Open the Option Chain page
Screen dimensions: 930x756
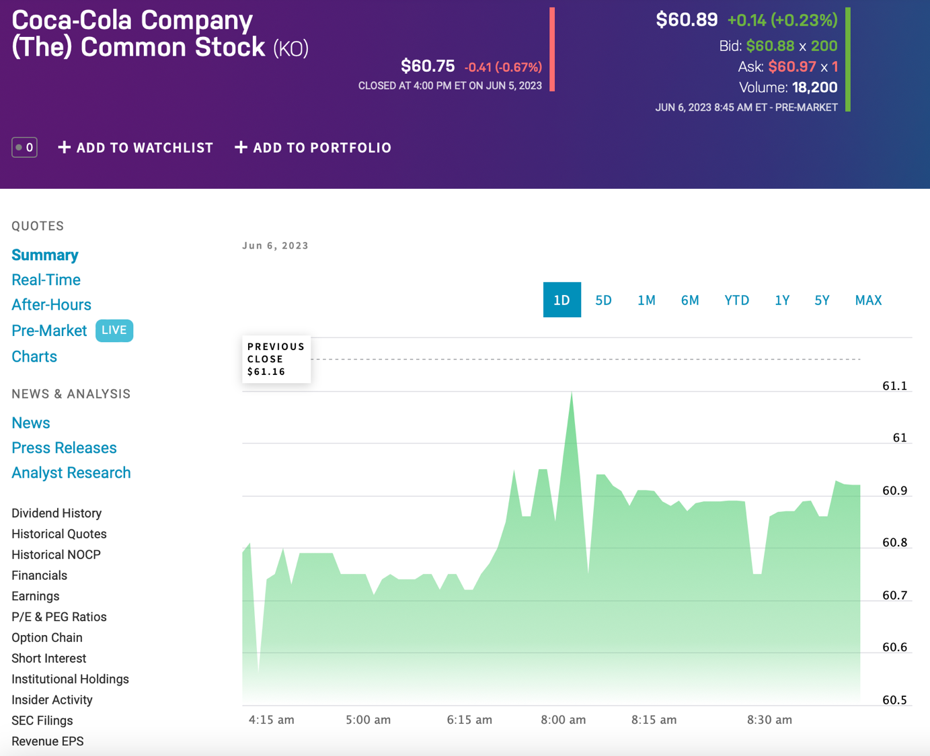click(47, 638)
